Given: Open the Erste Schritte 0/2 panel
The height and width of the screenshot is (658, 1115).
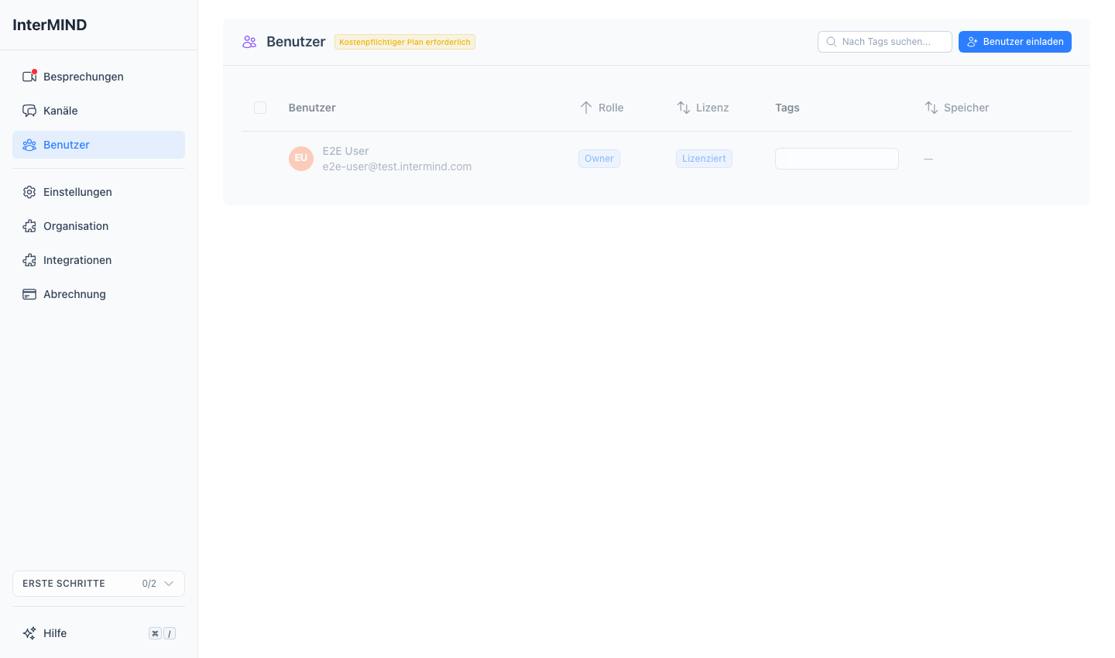Looking at the screenshot, I should point(98,584).
